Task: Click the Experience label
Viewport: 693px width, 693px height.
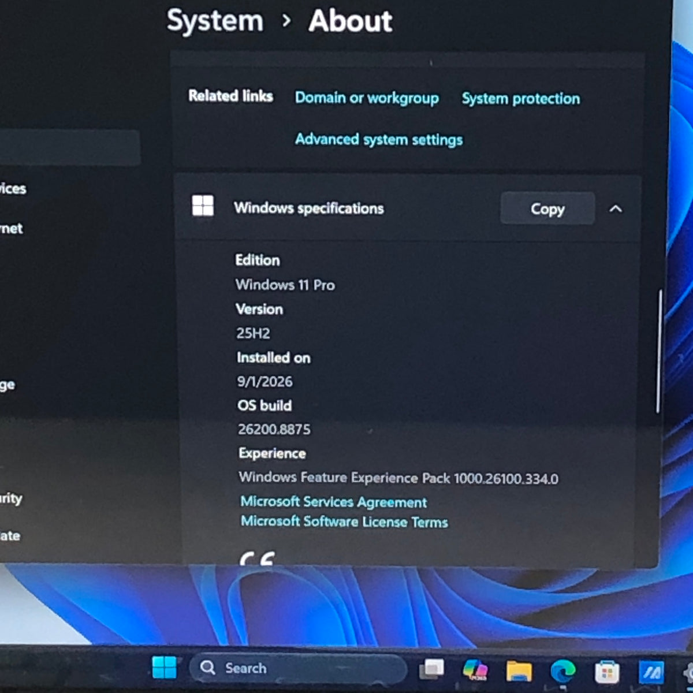Action: pyautogui.click(x=272, y=453)
